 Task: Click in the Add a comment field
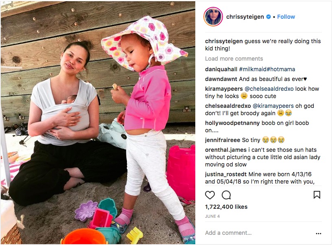tap(258, 233)
